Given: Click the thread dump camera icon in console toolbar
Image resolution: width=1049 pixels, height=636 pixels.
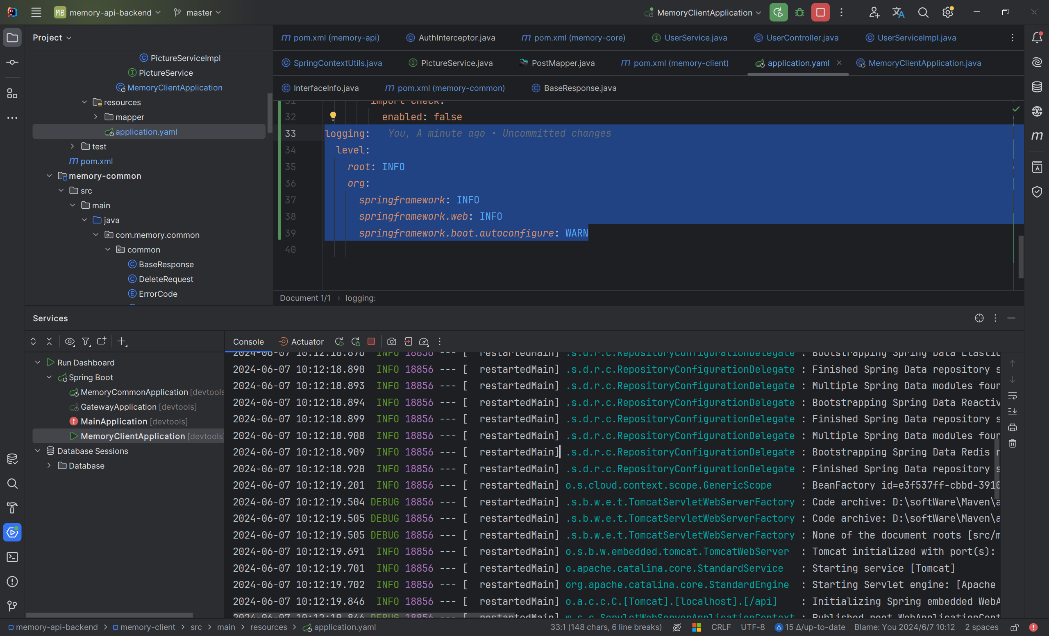Looking at the screenshot, I should tap(392, 341).
